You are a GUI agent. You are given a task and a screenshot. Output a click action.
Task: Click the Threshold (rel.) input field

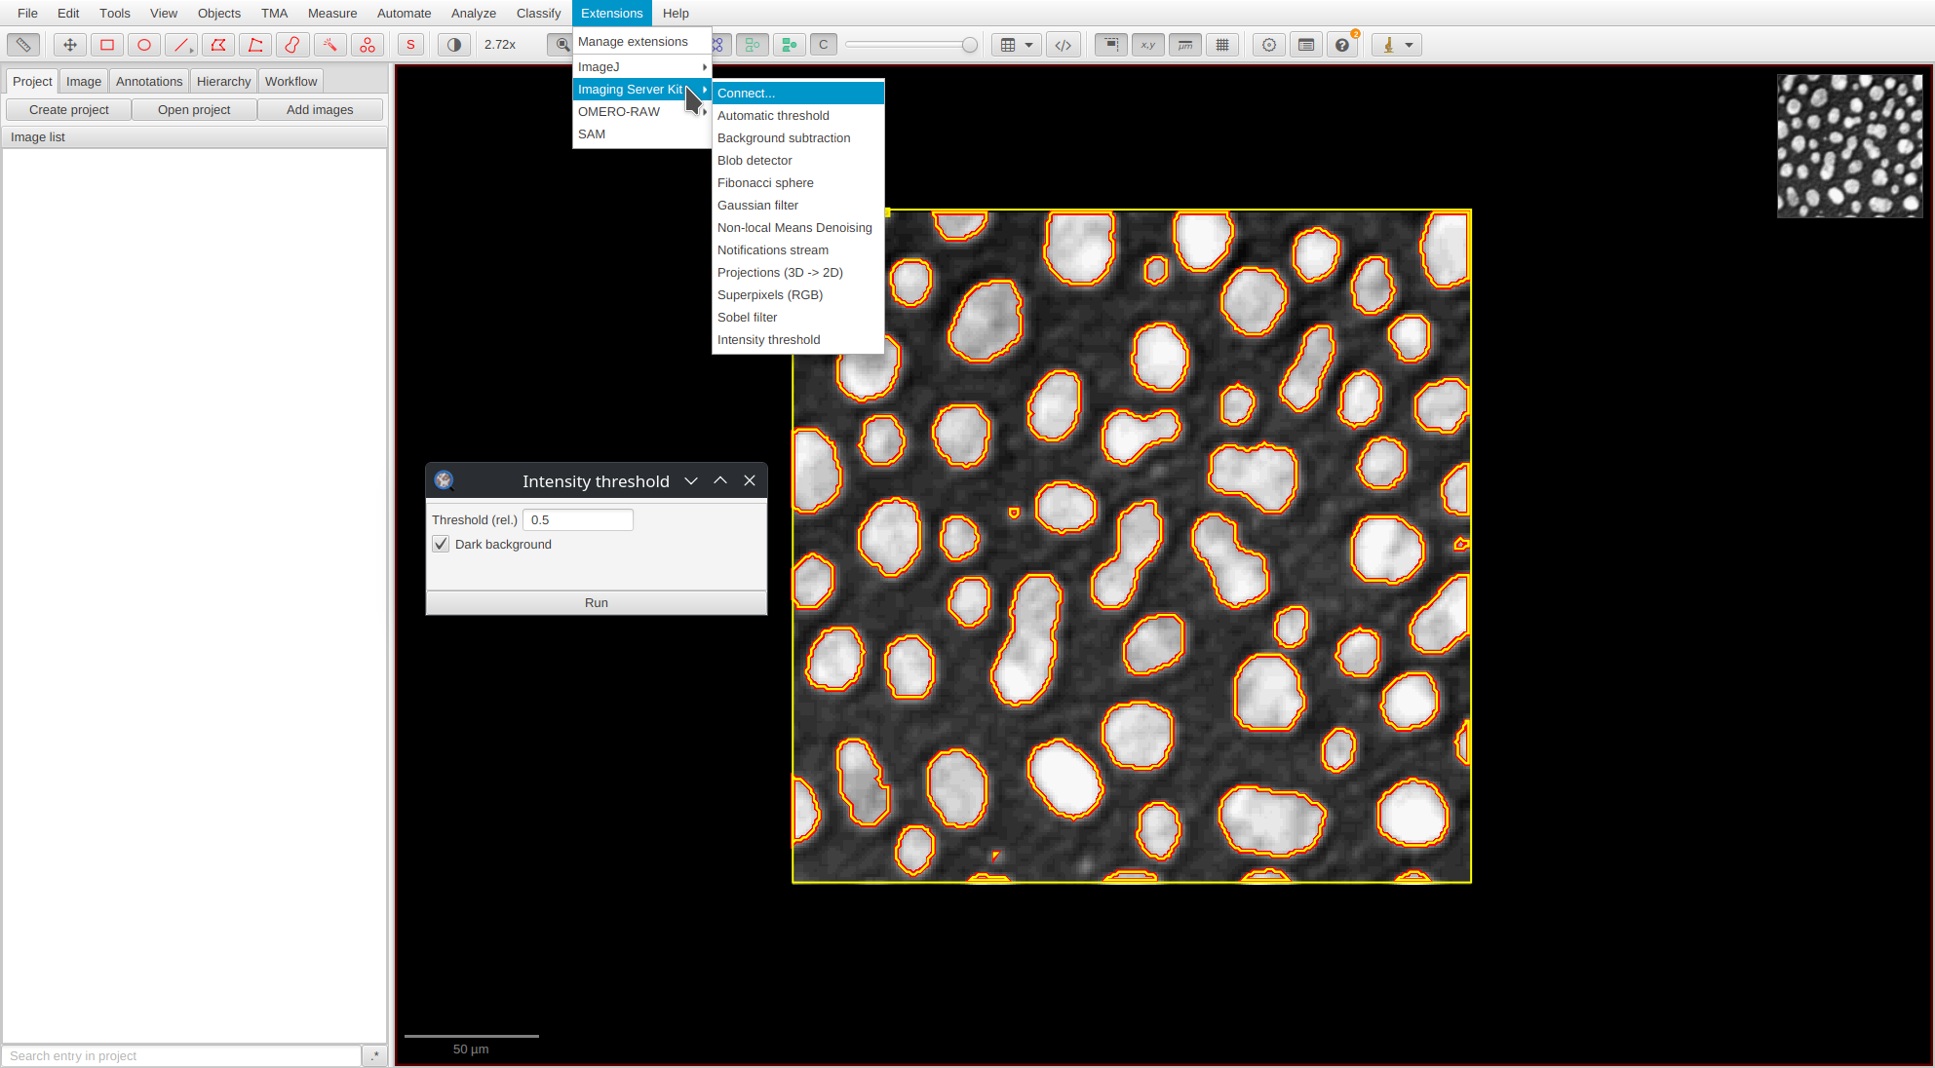(x=578, y=520)
